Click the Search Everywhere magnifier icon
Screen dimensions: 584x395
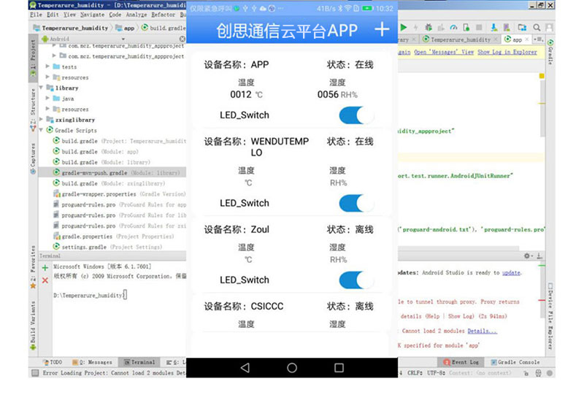pyautogui.click(x=537, y=27)
